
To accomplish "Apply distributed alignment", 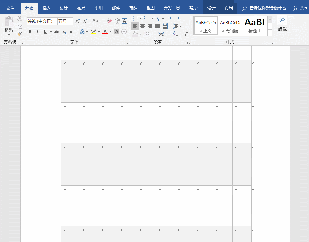I will tap(165, 26).
